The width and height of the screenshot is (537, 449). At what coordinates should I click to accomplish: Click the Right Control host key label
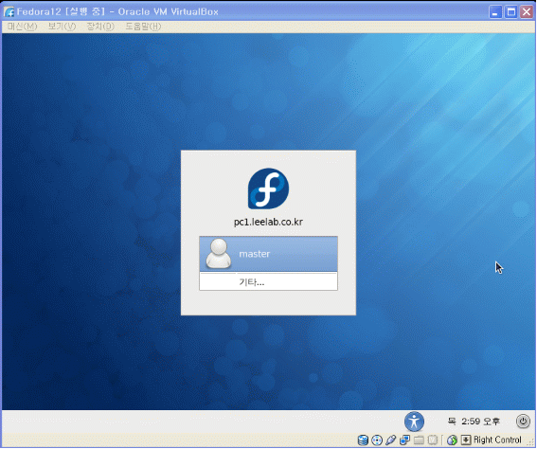[x=497, y=440]
